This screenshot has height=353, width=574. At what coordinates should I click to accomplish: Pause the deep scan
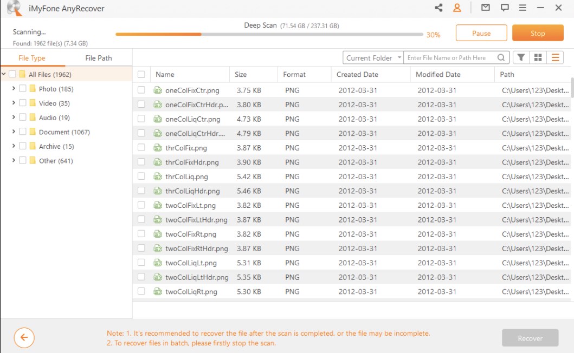(x=481, y=33)
